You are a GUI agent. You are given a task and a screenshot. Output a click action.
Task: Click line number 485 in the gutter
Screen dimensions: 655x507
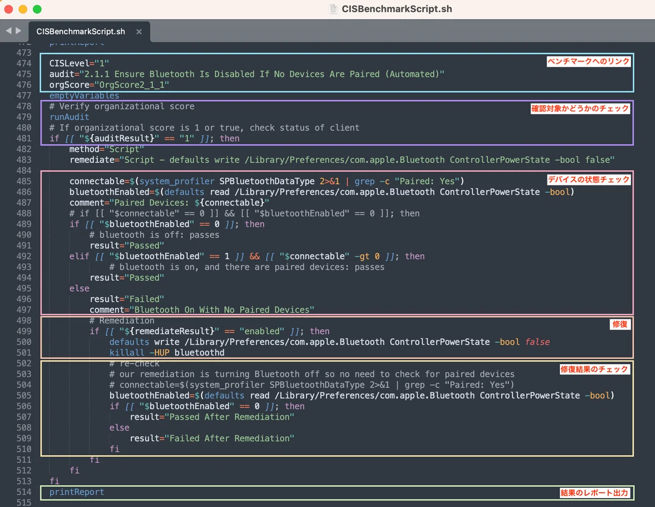click(24, 181)
